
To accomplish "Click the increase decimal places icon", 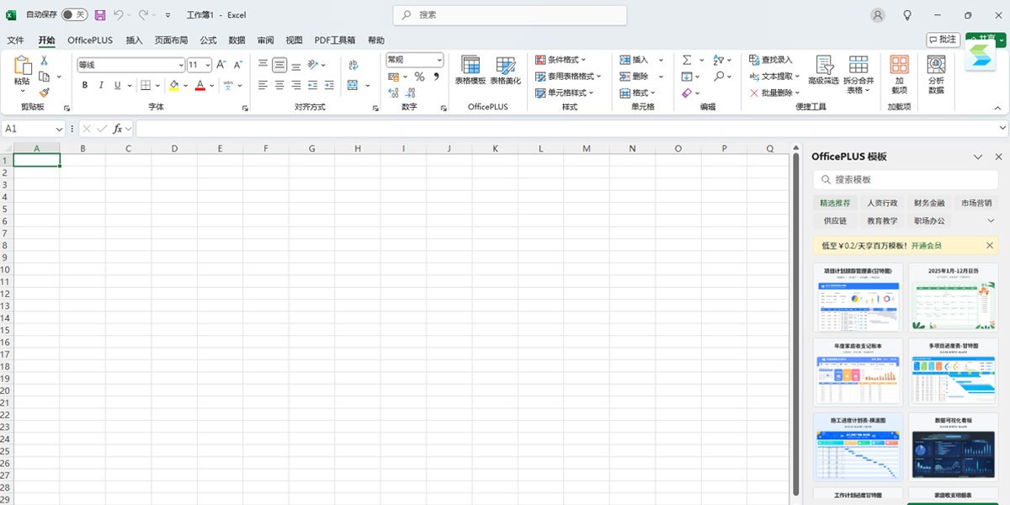I will [393, 93].
